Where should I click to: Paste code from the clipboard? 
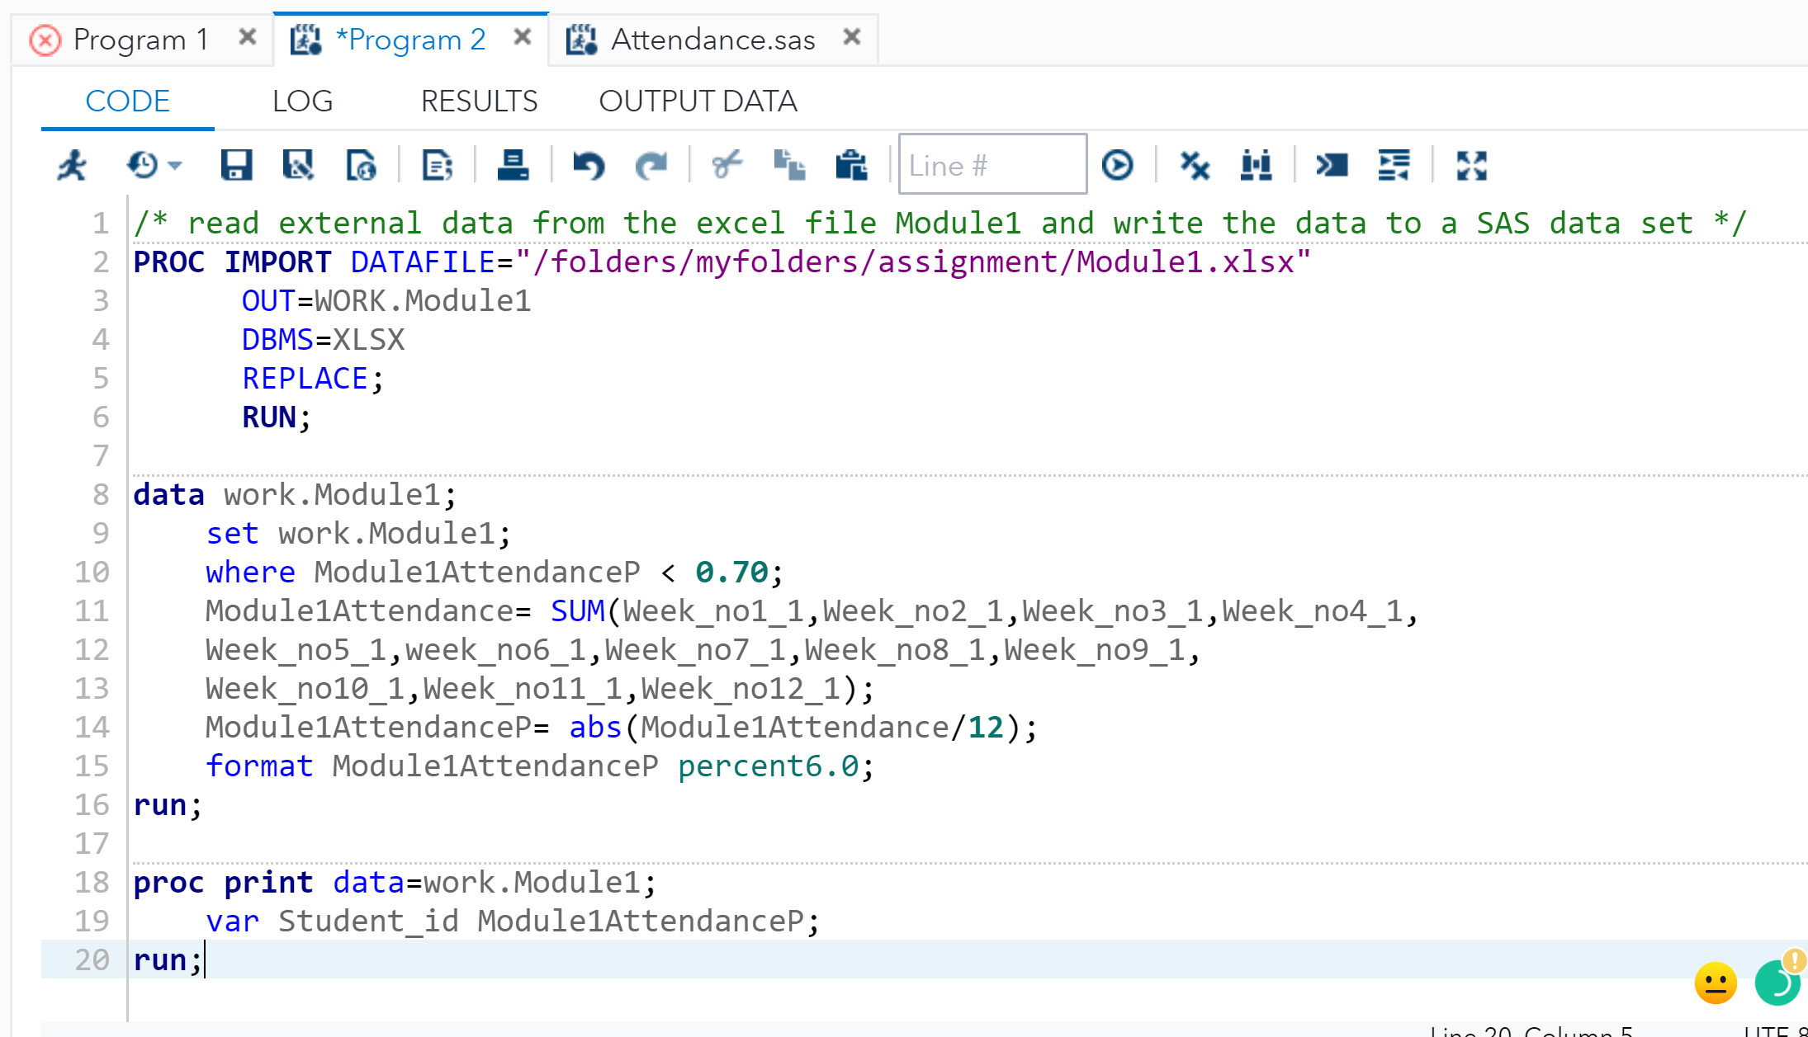pyautogui.click(x=852, y=164)
